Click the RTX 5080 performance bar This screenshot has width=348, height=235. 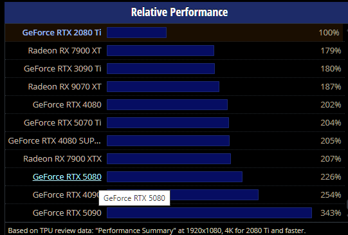(x=174, y=177)
